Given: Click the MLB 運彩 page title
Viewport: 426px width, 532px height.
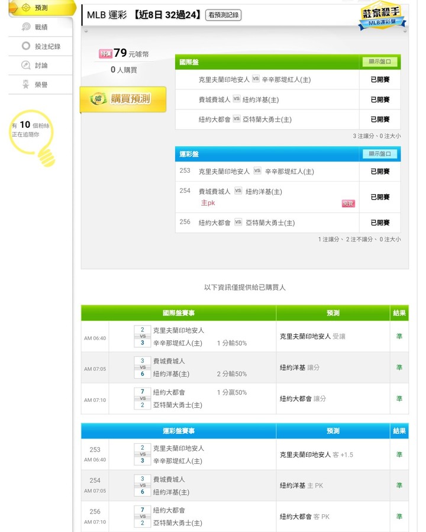Looking at the screenshot, I should pyautogui.click(x=107, y=15).
